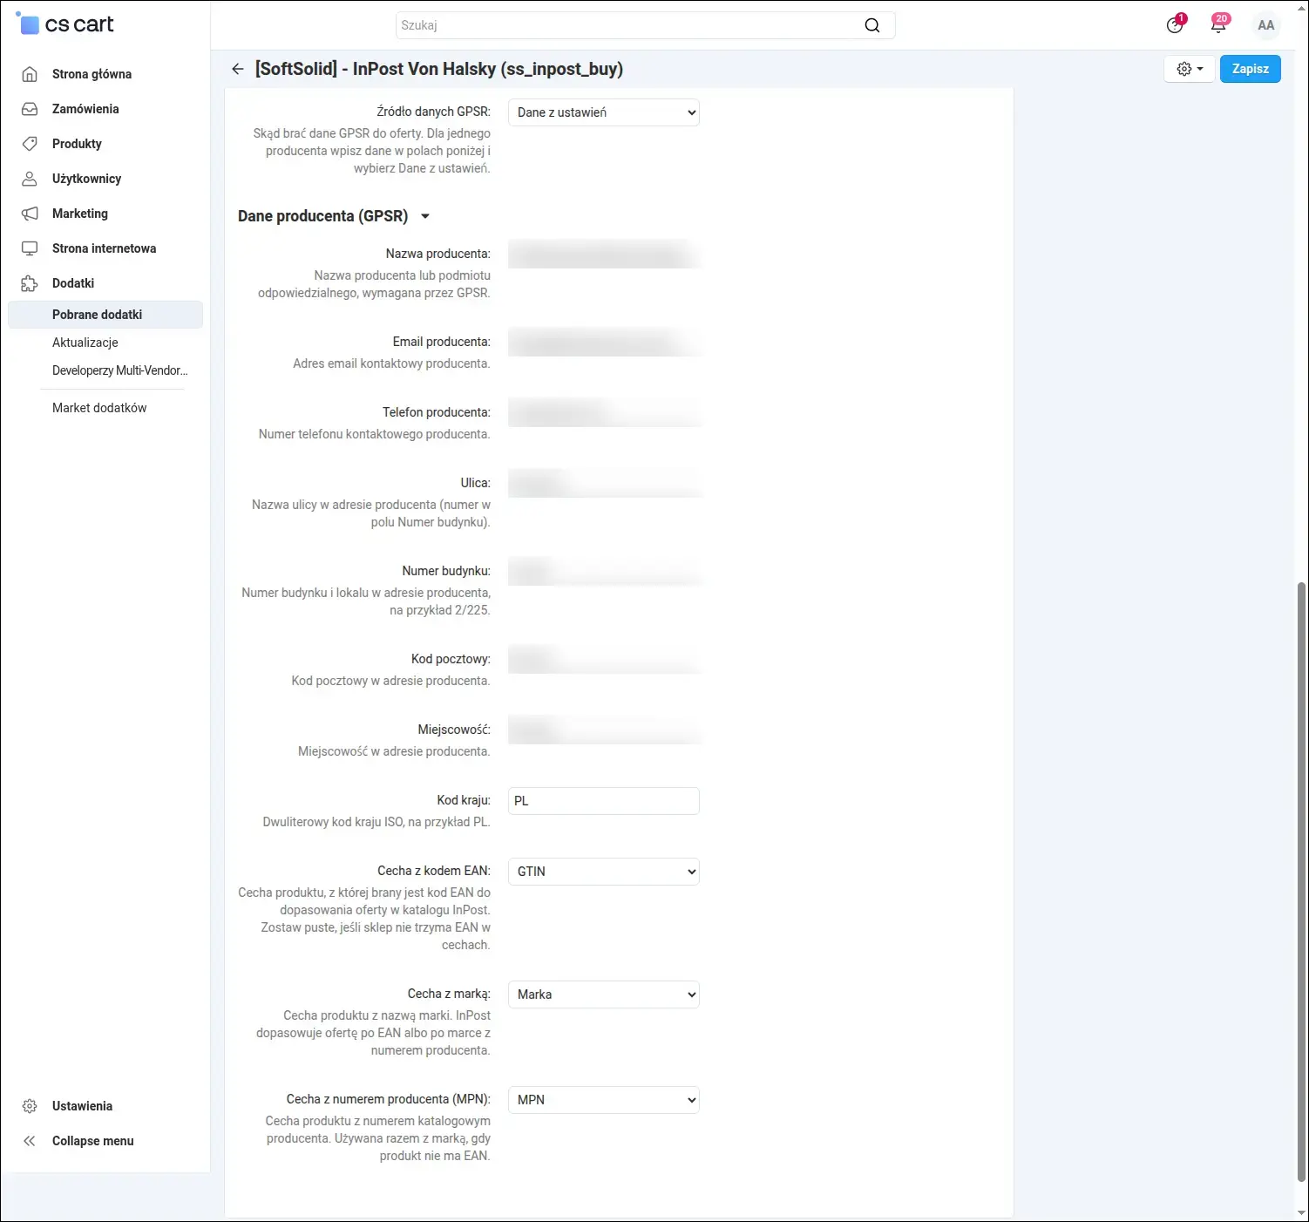This screenshot has width=1309, height=1222.
Task: Click the Ustawienia gear icon
Action: (30, 1106)
